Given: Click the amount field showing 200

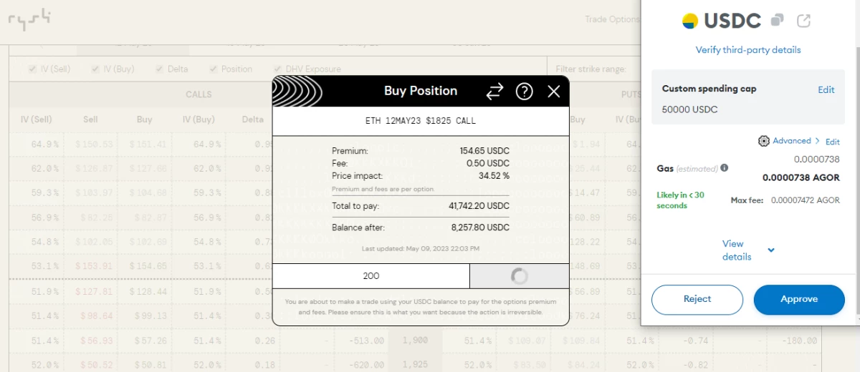Looking at the screenshot, I should [371, 275].
